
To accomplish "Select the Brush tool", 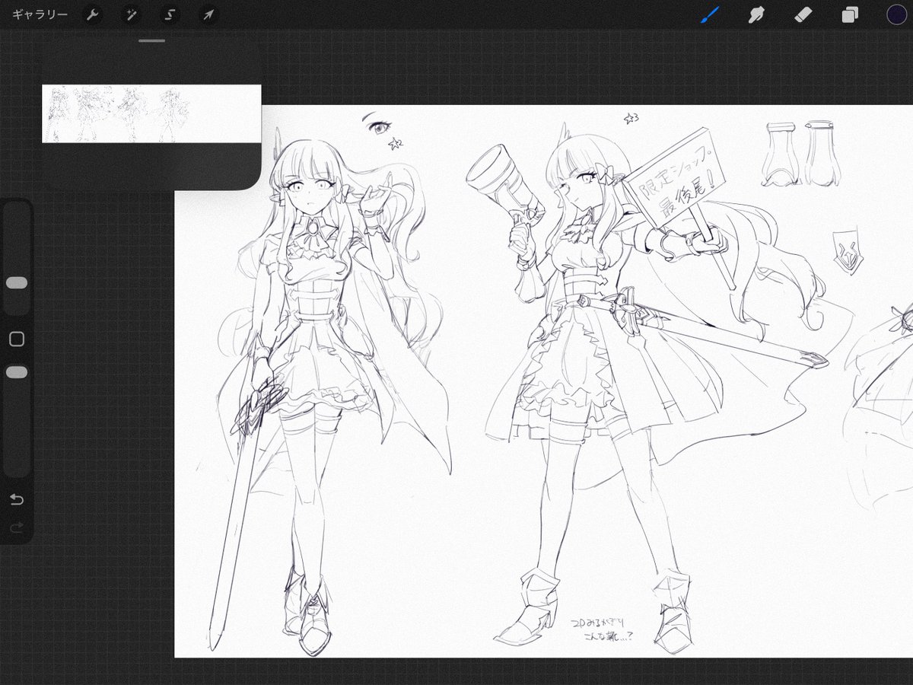I will pos(710,14).
